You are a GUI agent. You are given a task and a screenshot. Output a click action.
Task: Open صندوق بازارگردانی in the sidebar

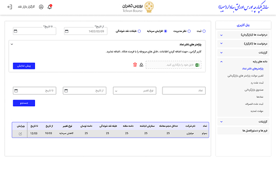254,90
